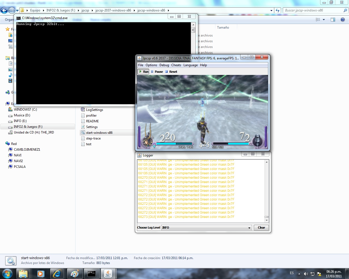Open Windows Explorer from taskbar
The image size is (349, 279).
click(23, 274)
